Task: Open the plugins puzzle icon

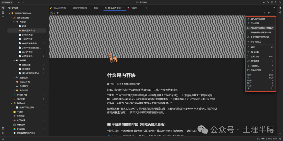Action: point(268,2)
